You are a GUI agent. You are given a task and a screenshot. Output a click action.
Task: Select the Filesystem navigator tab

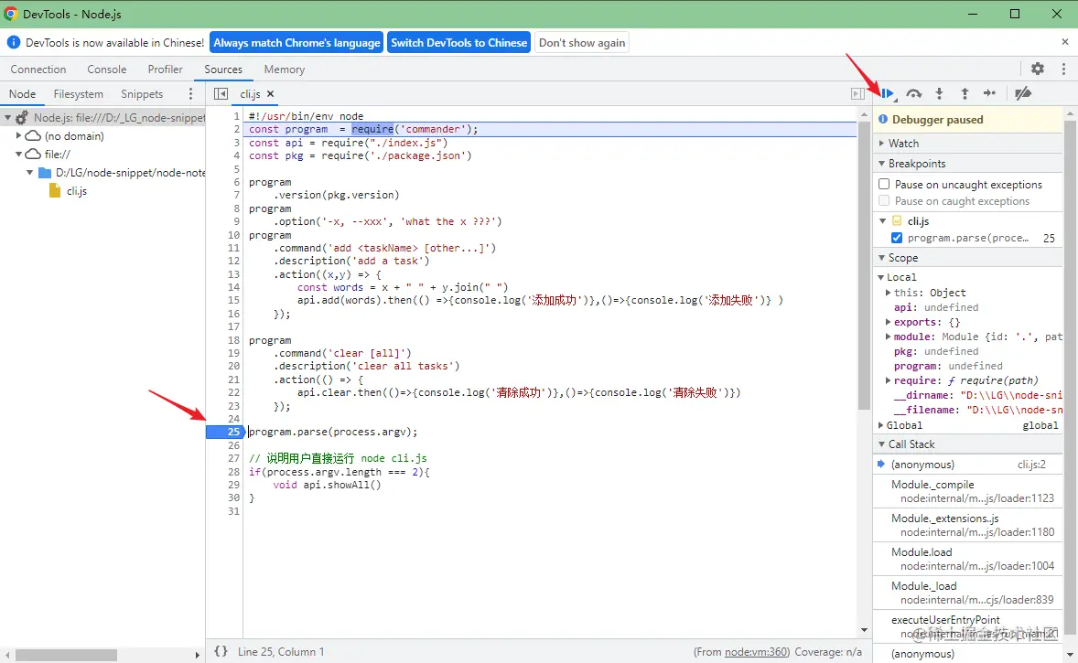tap(79, 94)
